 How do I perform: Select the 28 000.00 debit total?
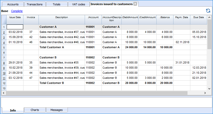pos(130,83)
